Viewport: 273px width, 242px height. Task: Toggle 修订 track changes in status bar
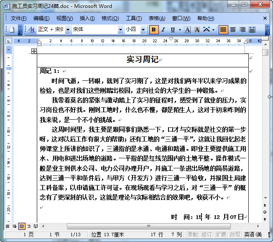pyautogui.click(x=207, y=235)
